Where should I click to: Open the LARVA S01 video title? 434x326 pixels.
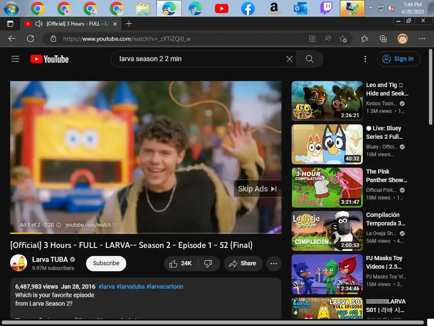tap(386, 306)
